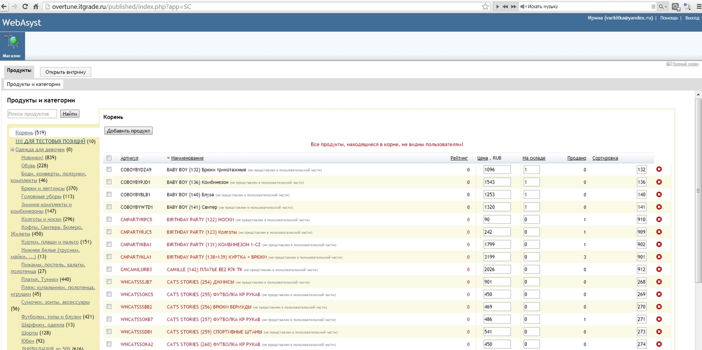702x350 pixels.
Task: Remove product COBOYBYBLB1 via its red X icon
Action: tap(659, 194)
